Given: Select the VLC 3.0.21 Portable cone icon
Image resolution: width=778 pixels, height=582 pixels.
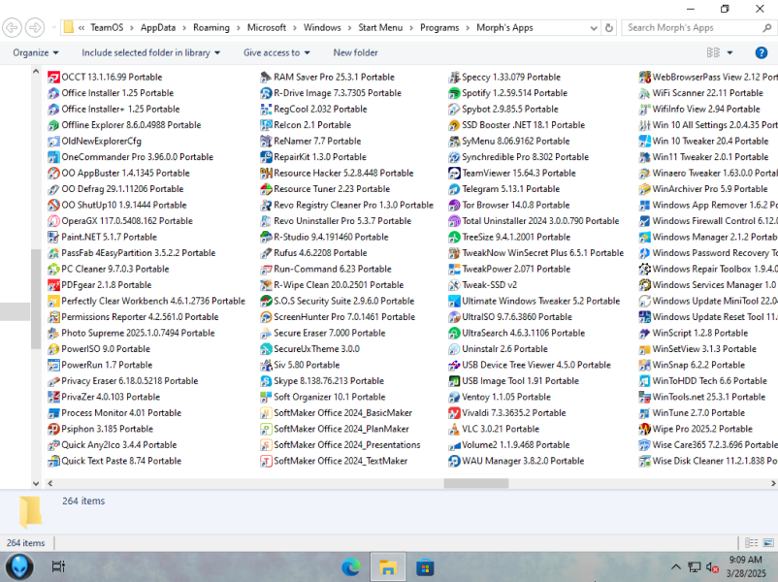Looking at the screenshot, I should 454,429.
